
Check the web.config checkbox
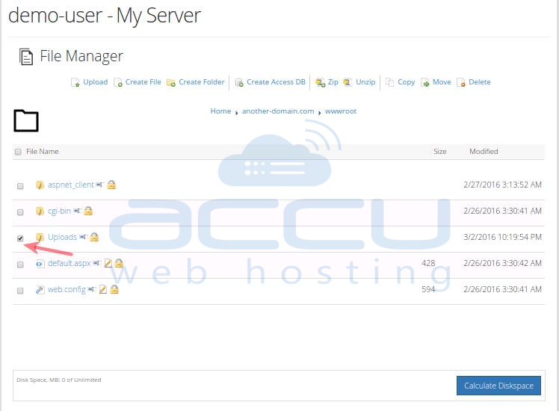coord(20,291)
